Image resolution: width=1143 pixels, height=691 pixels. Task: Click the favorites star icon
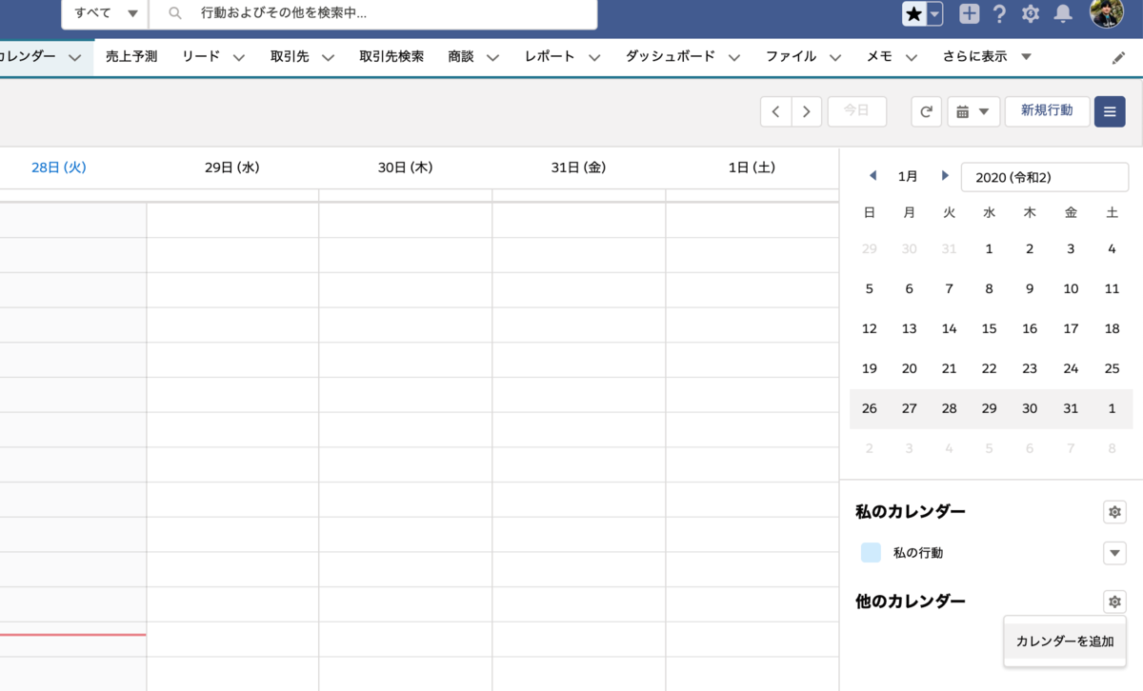click(x=914, y=13)
